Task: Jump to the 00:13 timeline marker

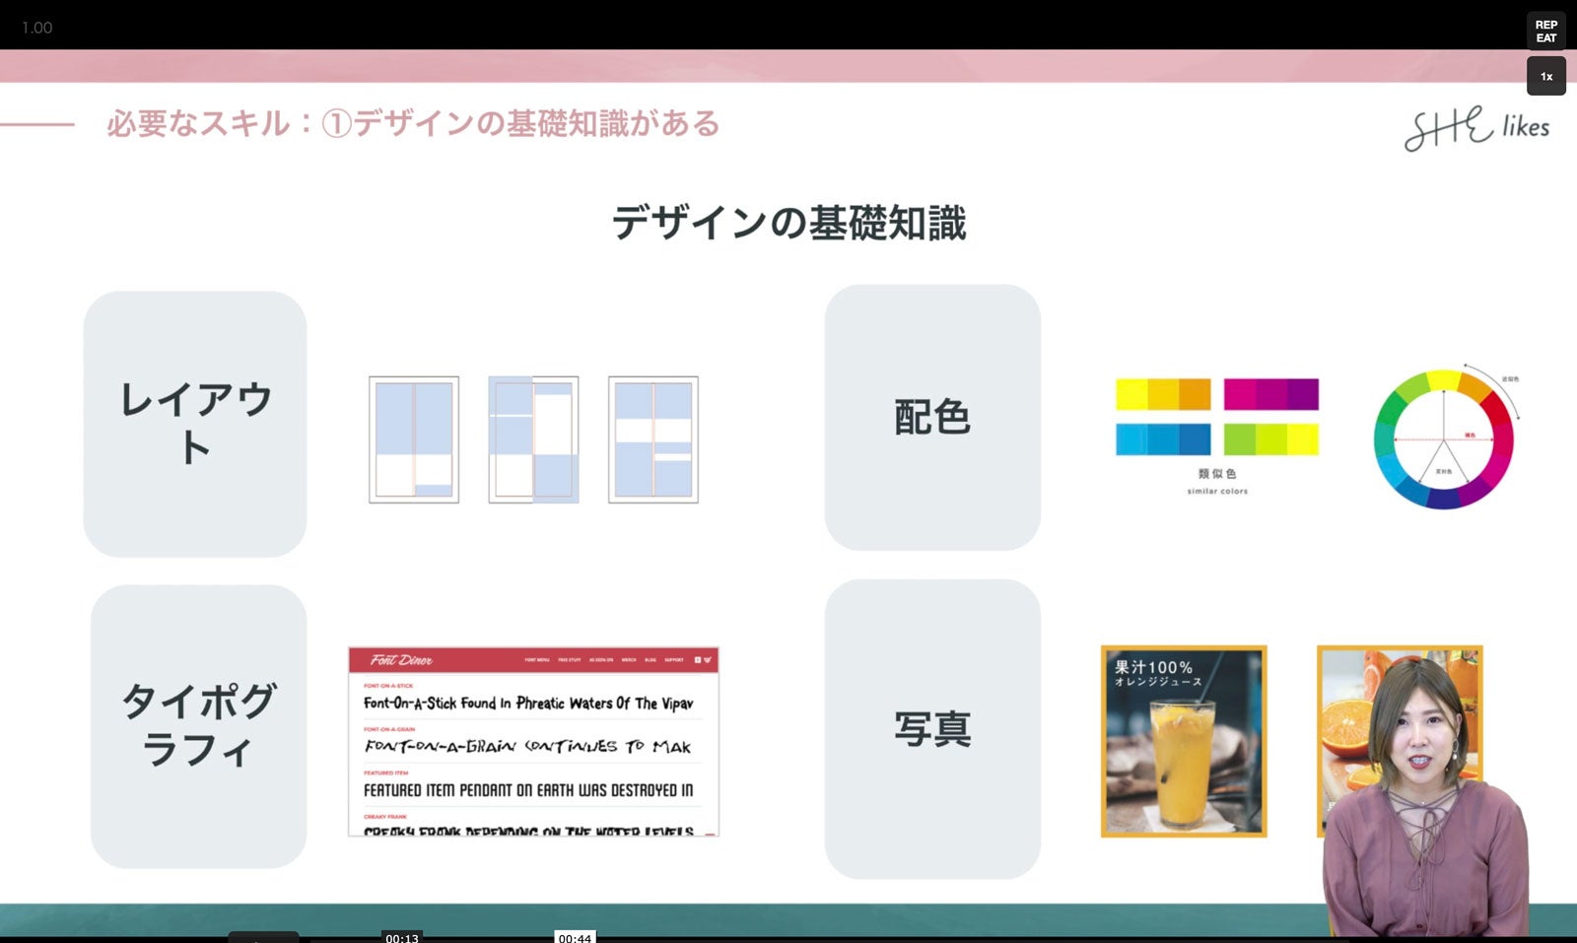Action: 401,937
